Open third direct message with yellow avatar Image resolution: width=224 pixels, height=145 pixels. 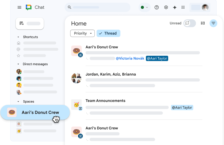pos(19,85)
